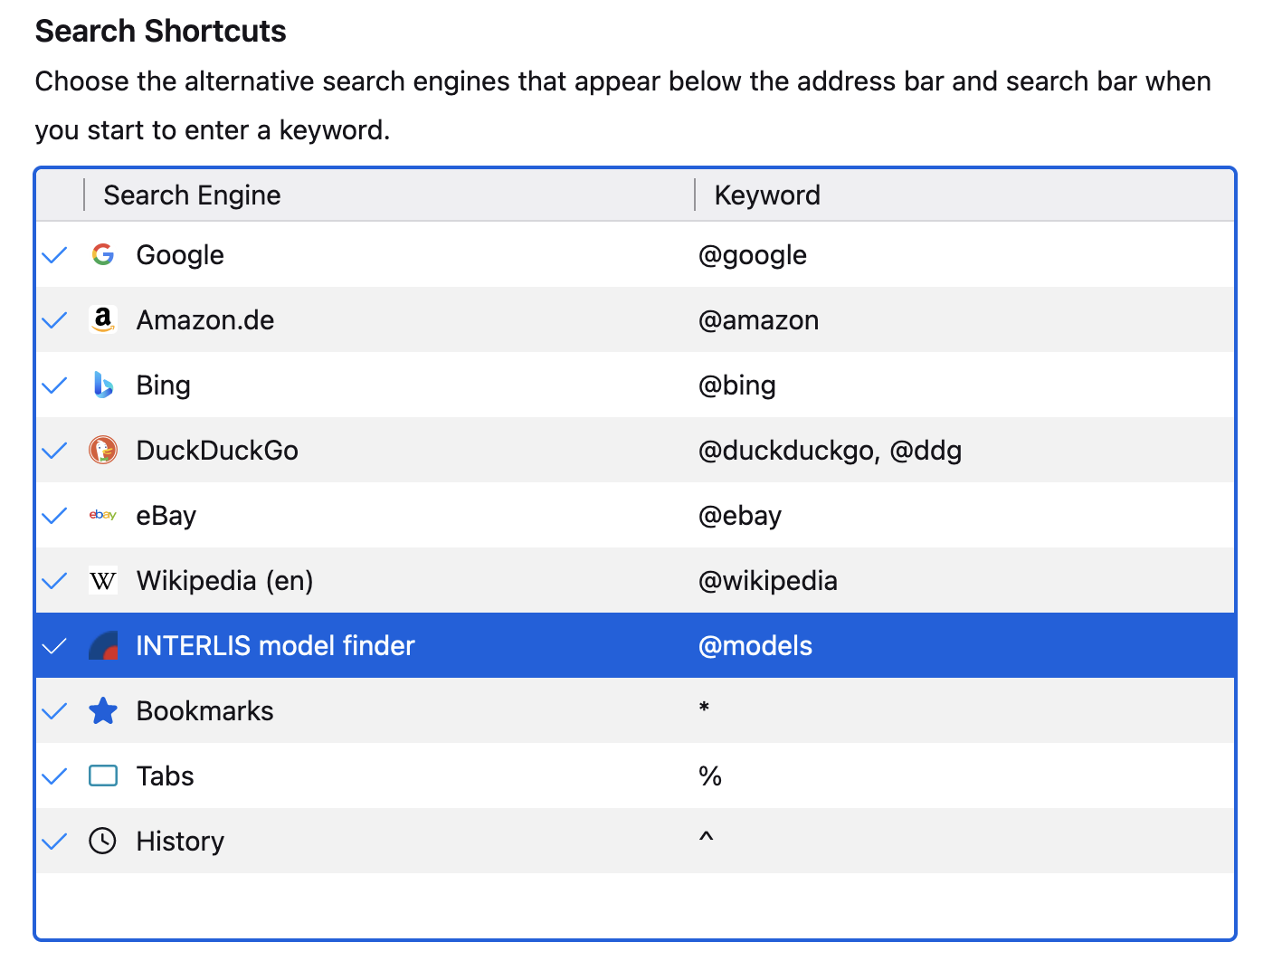
Task: Click the Wikipedia W icon
Action: [103, 581]
